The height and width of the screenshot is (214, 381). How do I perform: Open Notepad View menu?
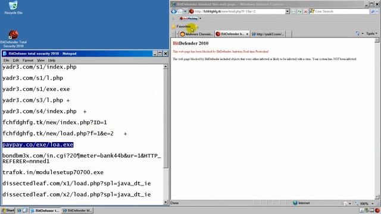[x=40, y=60]
